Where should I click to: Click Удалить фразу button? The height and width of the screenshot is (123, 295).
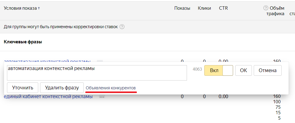(x=62, y=88)
